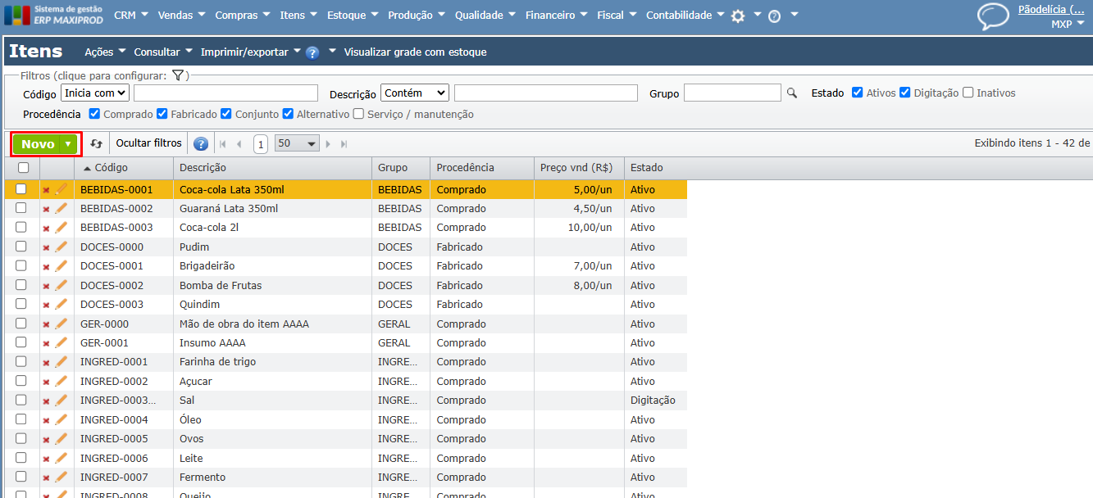This screenshot has height=498, width=1093.
Task: Click the search magnifier next to Grupo field
Action: point(792,93)
